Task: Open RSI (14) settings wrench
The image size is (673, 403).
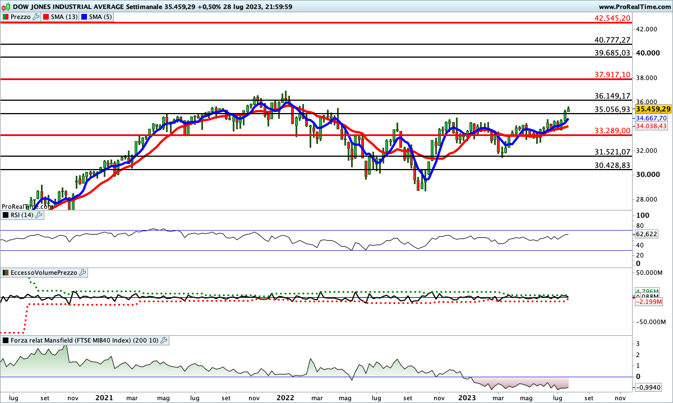Action: tap(40, 214)
